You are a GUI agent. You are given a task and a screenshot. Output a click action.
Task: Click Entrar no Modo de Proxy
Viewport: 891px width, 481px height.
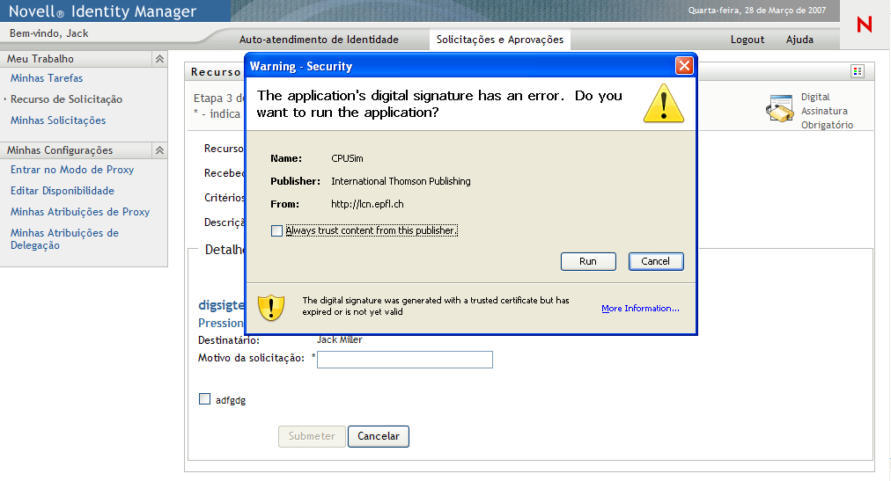tap(72, 170)
